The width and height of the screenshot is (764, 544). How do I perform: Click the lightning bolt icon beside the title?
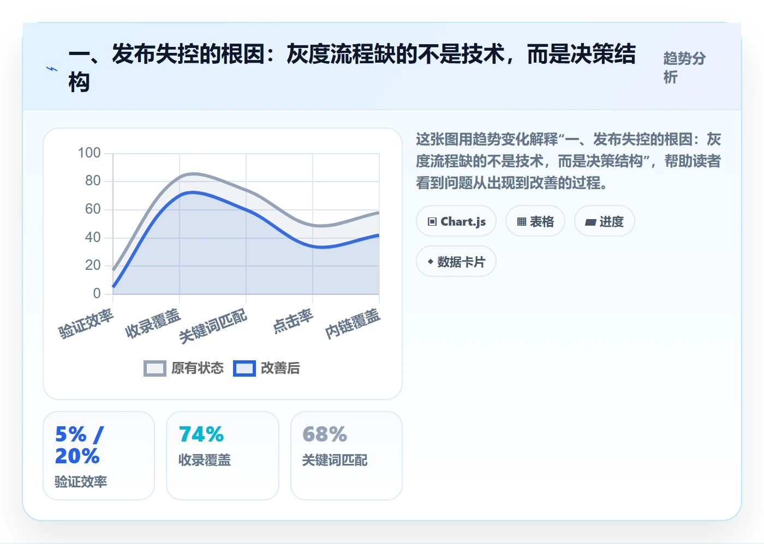pyautogui.click(x=52, y=69)
